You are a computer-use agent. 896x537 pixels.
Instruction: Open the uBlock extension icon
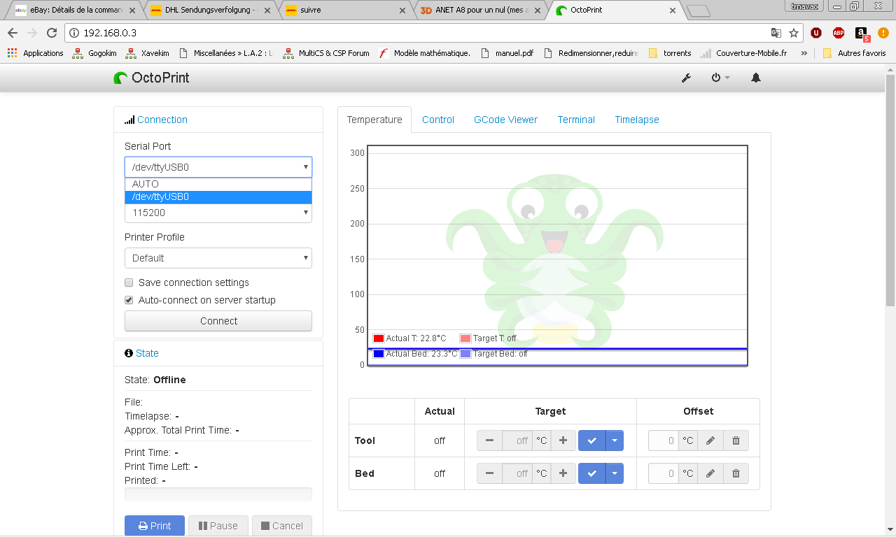(816, 33)
